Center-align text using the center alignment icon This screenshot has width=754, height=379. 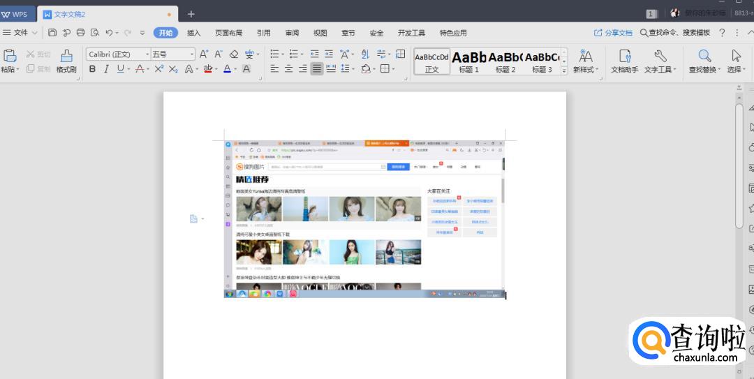pos(287,68)
